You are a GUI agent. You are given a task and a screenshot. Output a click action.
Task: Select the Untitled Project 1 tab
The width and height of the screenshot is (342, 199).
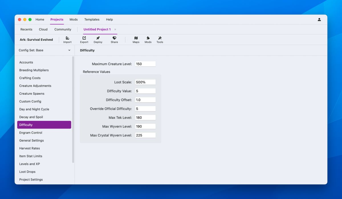click(97, 29)
